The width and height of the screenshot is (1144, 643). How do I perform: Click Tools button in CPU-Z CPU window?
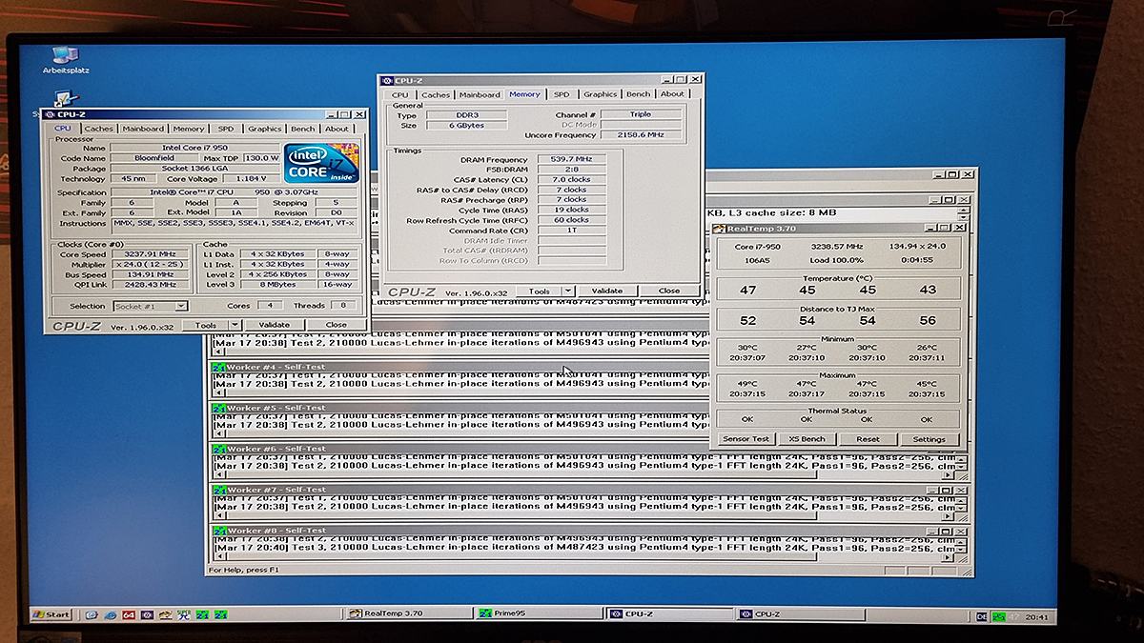pyautogui.click(x=205, y=324)
